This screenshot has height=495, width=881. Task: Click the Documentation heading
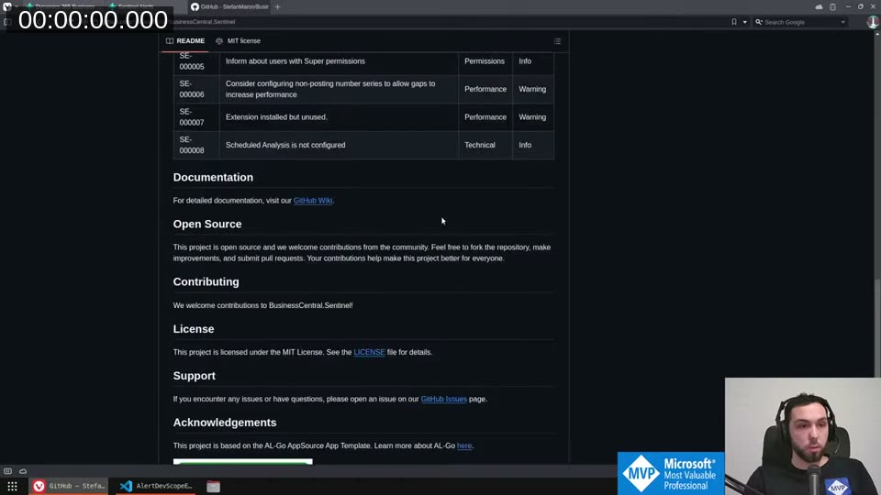tap(213, 177)
